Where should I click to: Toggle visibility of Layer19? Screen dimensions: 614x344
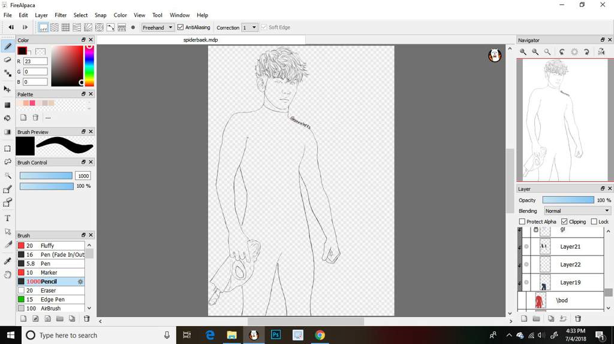tap(526, 282)
